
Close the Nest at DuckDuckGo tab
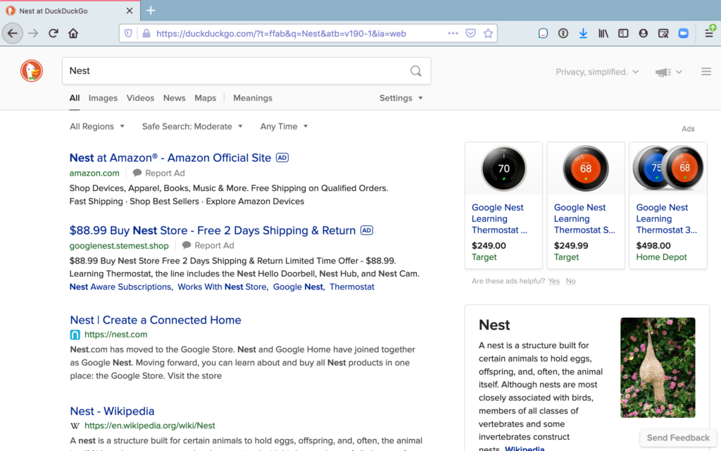[x=130, y=11]
